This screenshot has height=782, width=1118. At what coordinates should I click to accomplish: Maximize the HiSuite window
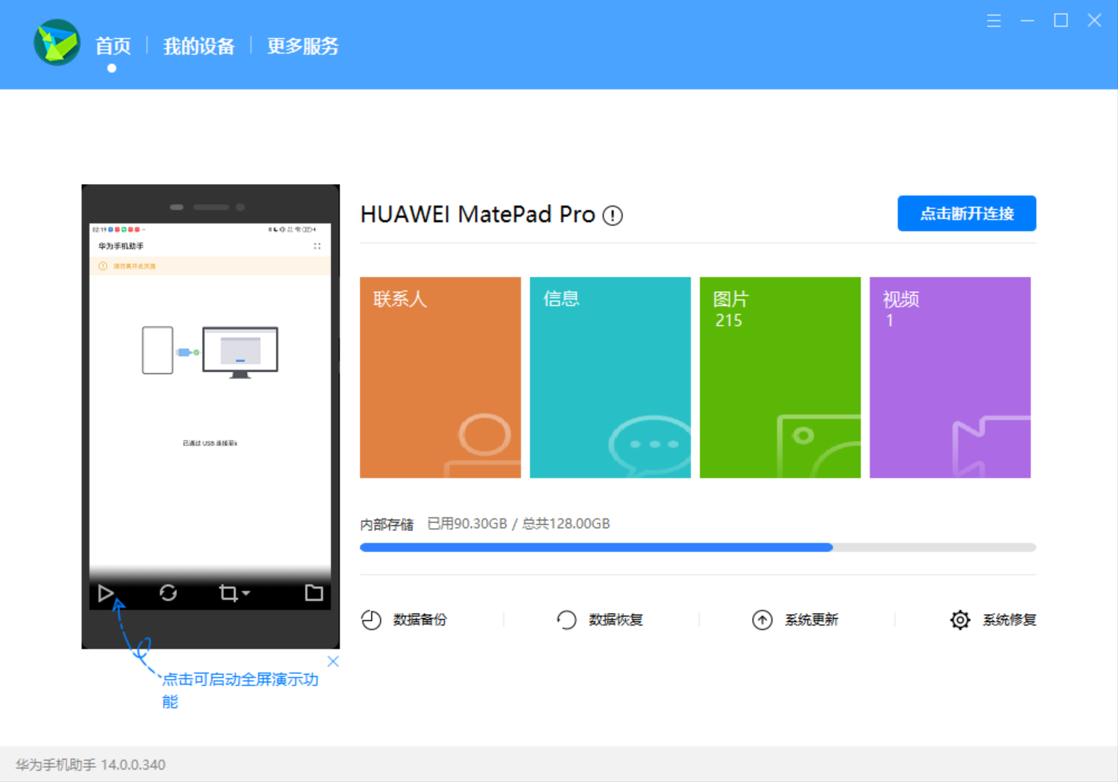[1061, 21]
